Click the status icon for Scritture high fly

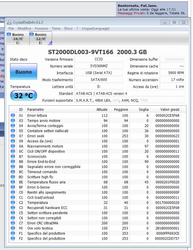13,177
